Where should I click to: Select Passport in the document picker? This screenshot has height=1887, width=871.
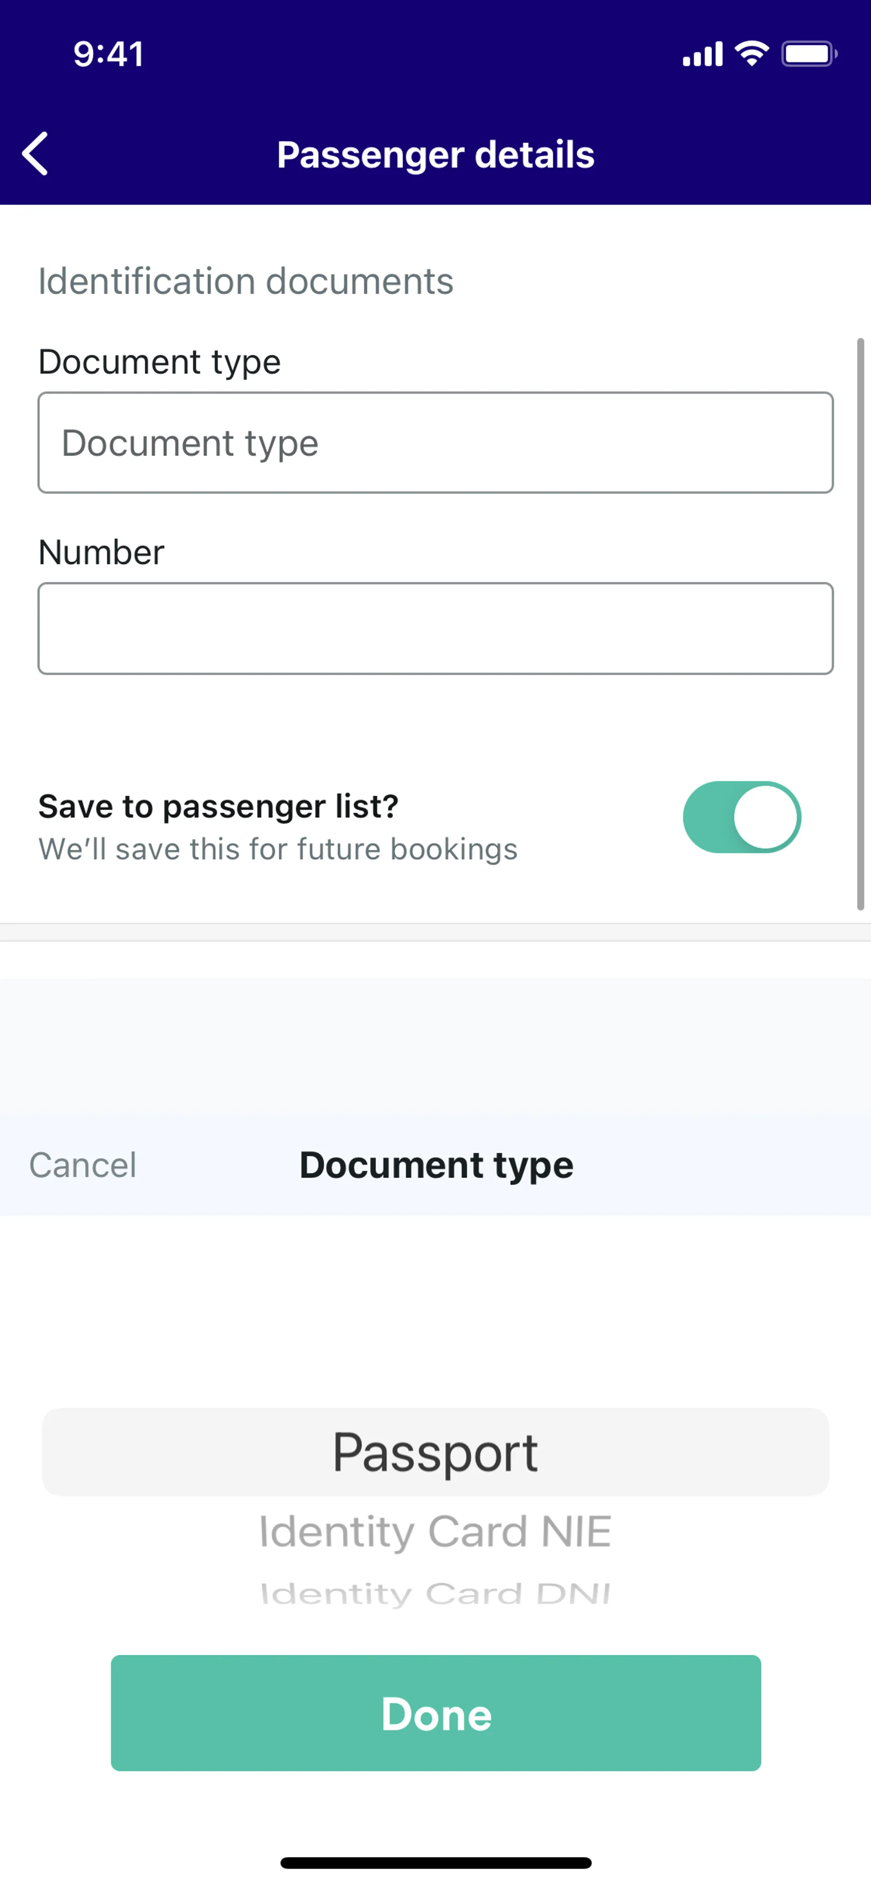click(435, 1452)
